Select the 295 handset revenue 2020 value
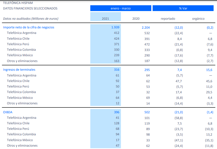 pos(147,70)
